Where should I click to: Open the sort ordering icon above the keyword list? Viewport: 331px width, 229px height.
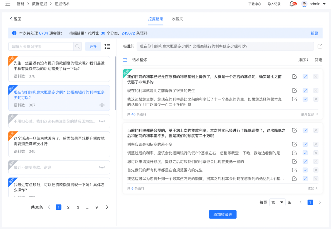pyautogui.click(x=107, y=46)
